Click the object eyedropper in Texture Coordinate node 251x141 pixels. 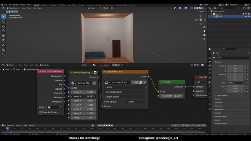(60, 107)
